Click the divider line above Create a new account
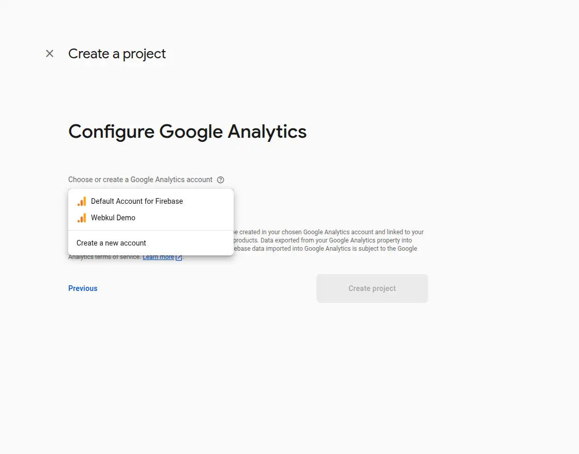Viewport: 579px width, 454px height. 151,231
